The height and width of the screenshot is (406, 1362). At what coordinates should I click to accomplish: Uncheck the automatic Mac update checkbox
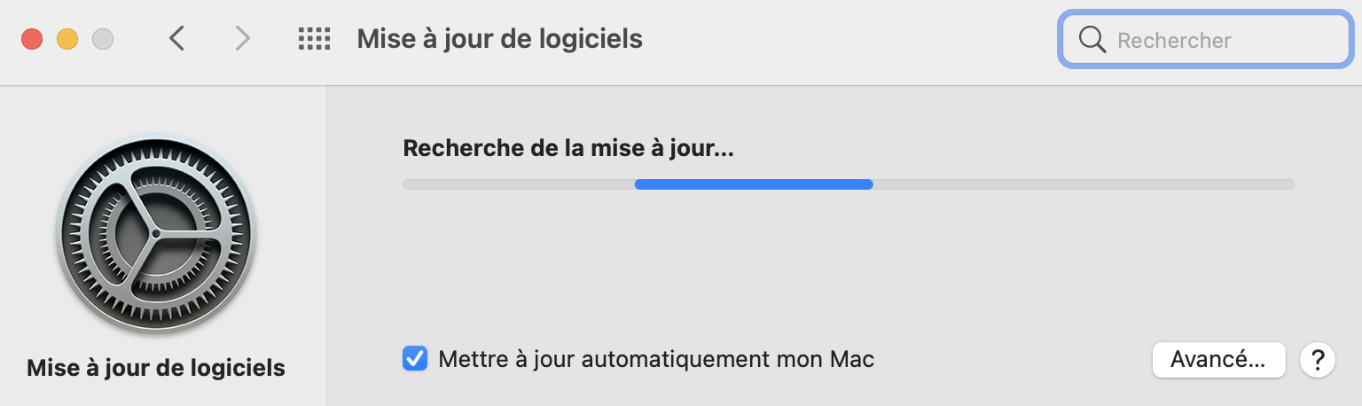[415, 359]
